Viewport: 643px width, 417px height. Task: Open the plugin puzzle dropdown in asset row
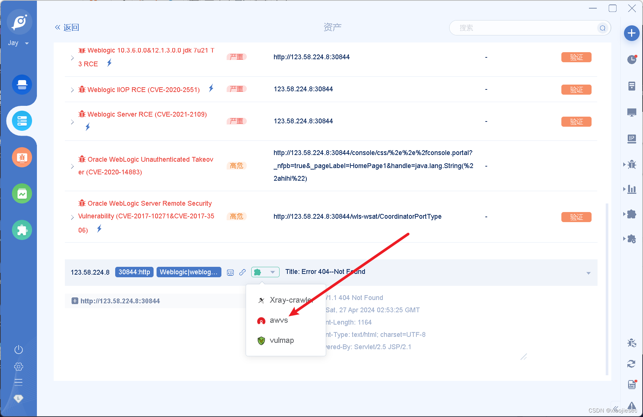pos(265,272)
